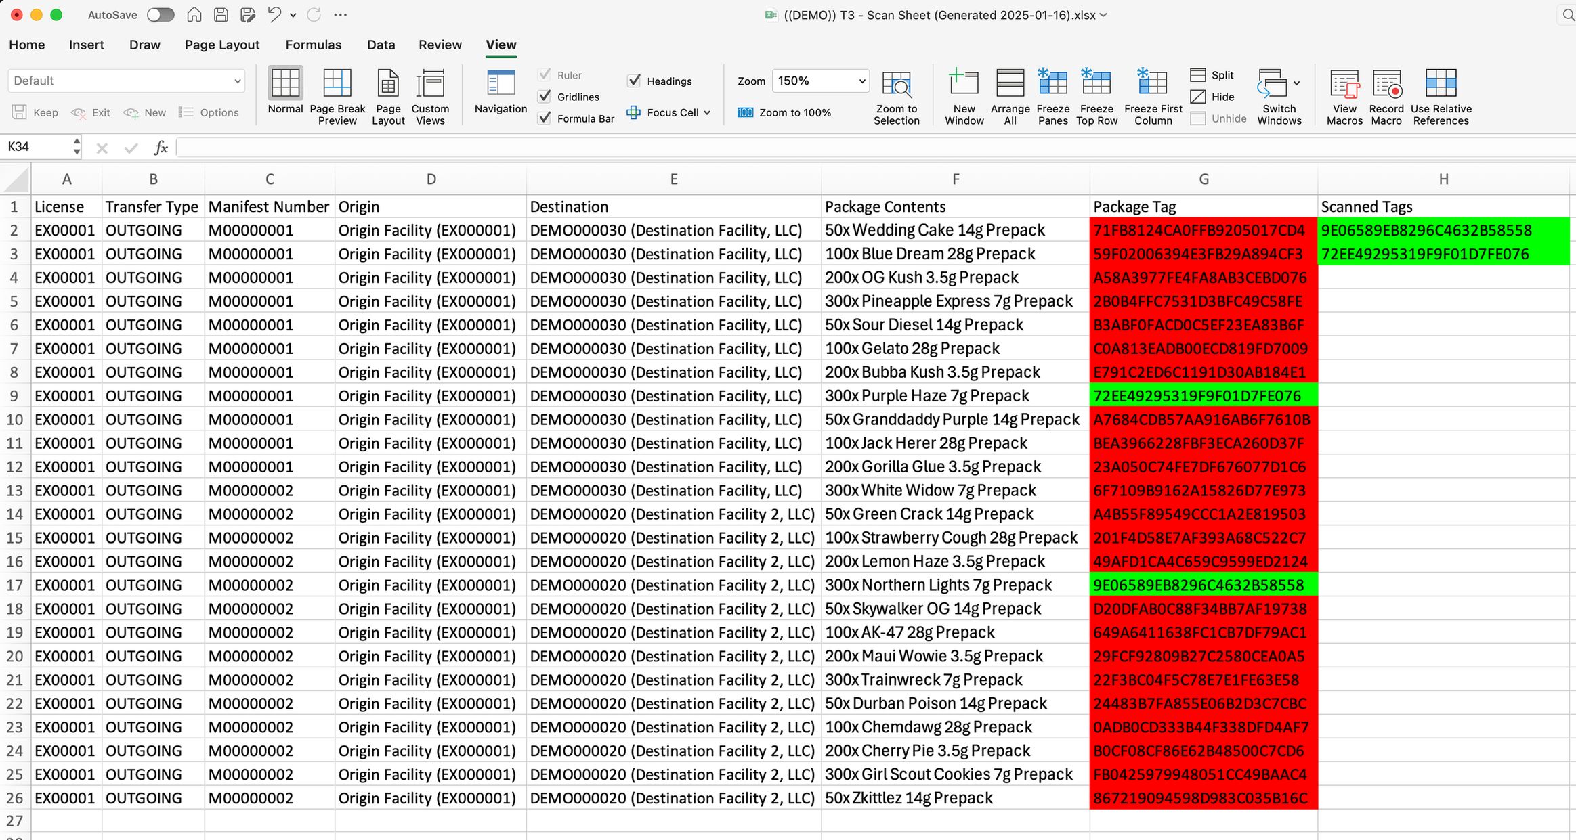Open a New Window
This screenshot has height=840, width=1576.
pyautogui.click(x=964, y=84)
